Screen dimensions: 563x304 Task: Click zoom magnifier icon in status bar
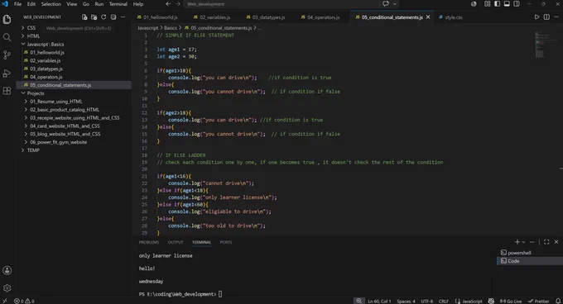358,302
